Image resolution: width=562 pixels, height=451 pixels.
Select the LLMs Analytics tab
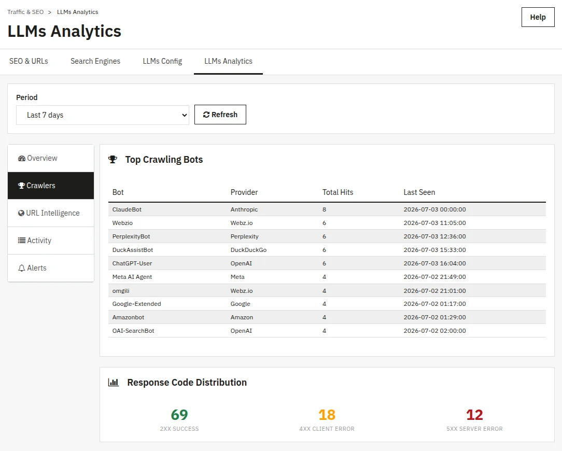point(228,61)
